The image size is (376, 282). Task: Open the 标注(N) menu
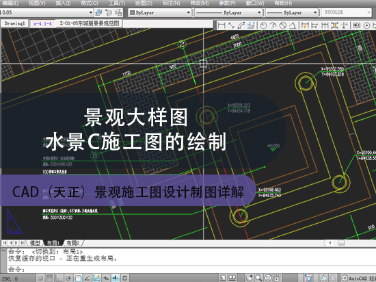coord(171,3)
